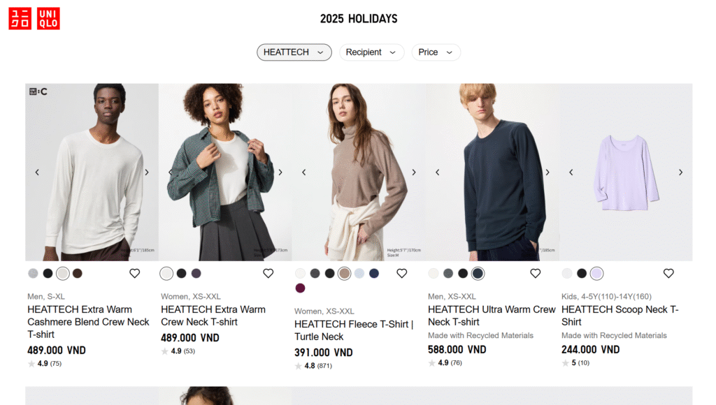Select the burgundy color swatch for Turtle Neck
The height and width of the screenshot is (405, 716).
tap(300, 288)
